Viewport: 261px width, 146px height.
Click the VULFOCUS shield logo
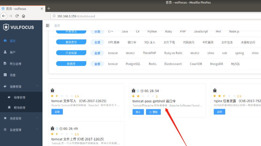pos(6,27)
